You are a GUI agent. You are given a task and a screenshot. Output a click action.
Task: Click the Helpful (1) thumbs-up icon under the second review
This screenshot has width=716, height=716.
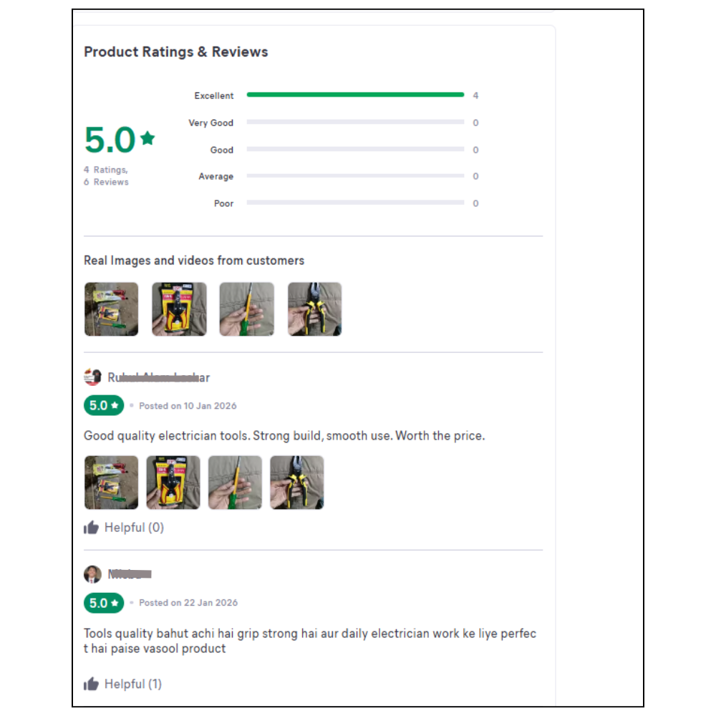pyautogui.click(x=91, y=684)
